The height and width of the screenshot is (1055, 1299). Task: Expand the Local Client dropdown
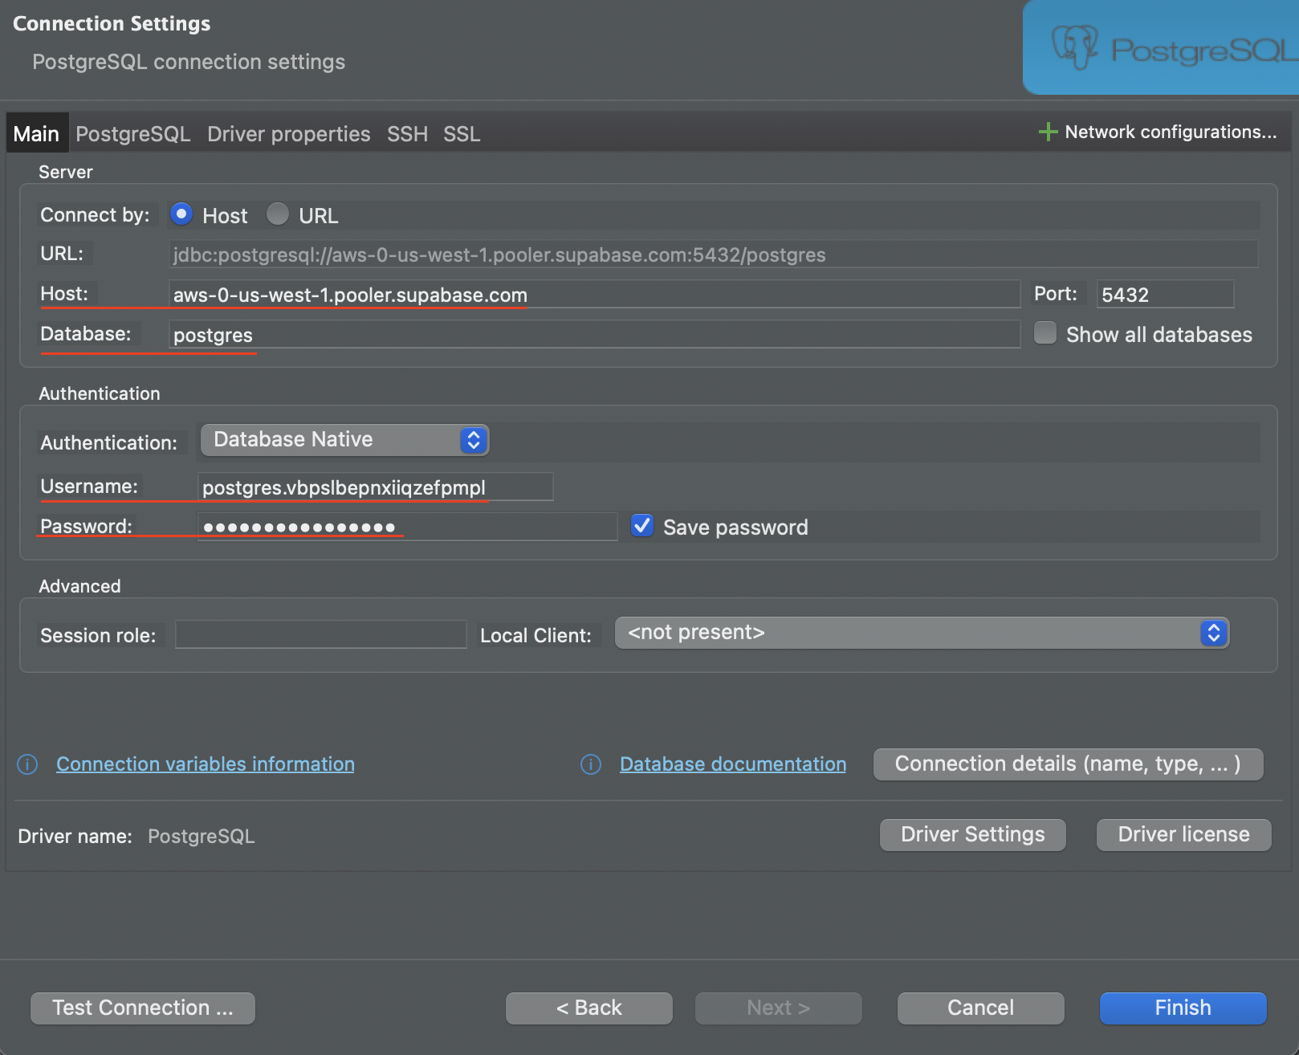coord(921,633)
